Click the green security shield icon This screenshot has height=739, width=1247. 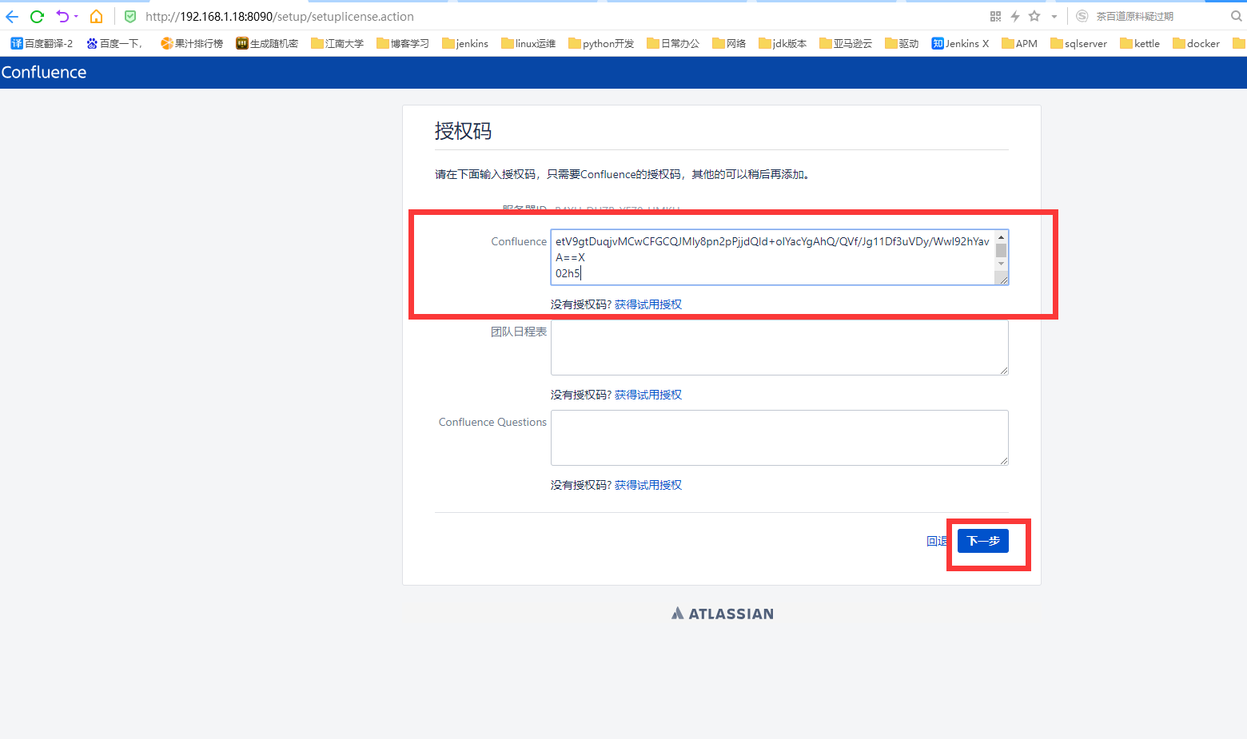(130, 16)
